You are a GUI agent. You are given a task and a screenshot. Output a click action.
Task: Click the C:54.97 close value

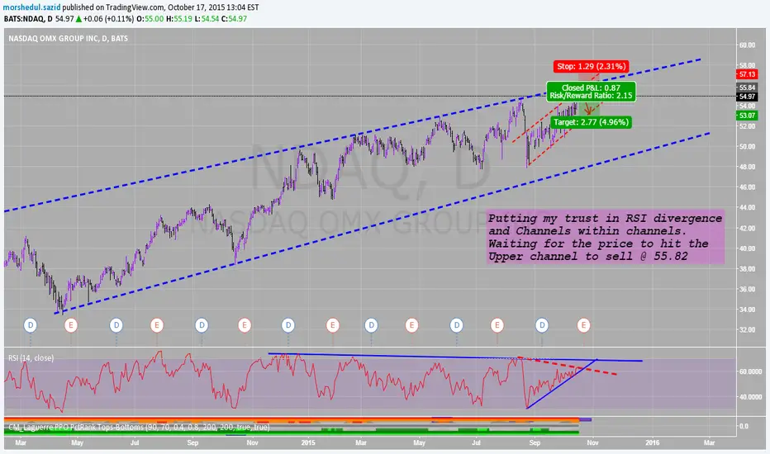coord(235,19)
